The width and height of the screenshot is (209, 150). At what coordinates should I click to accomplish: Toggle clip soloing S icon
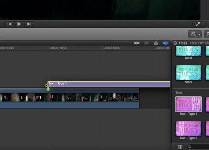tap(156, 43)
